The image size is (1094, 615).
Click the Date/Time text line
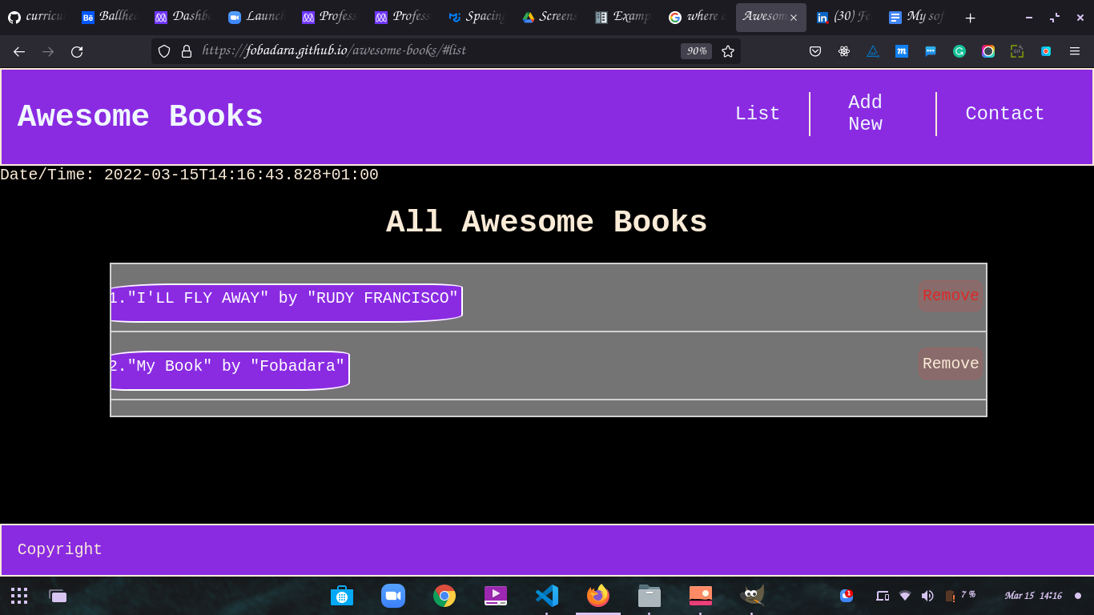189,175
